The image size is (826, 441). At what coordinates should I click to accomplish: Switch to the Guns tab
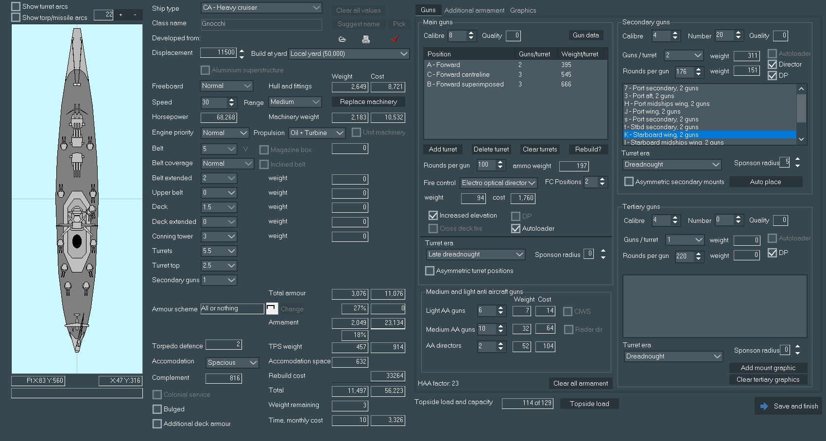(x=428, y=10)
